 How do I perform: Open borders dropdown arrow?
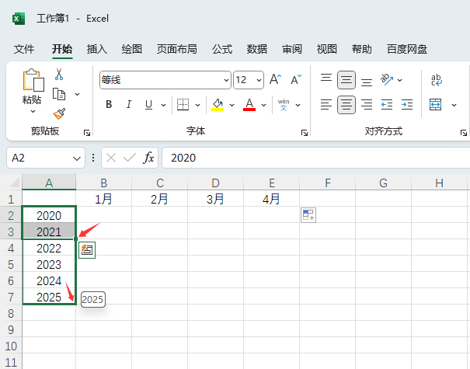[197, 105]
